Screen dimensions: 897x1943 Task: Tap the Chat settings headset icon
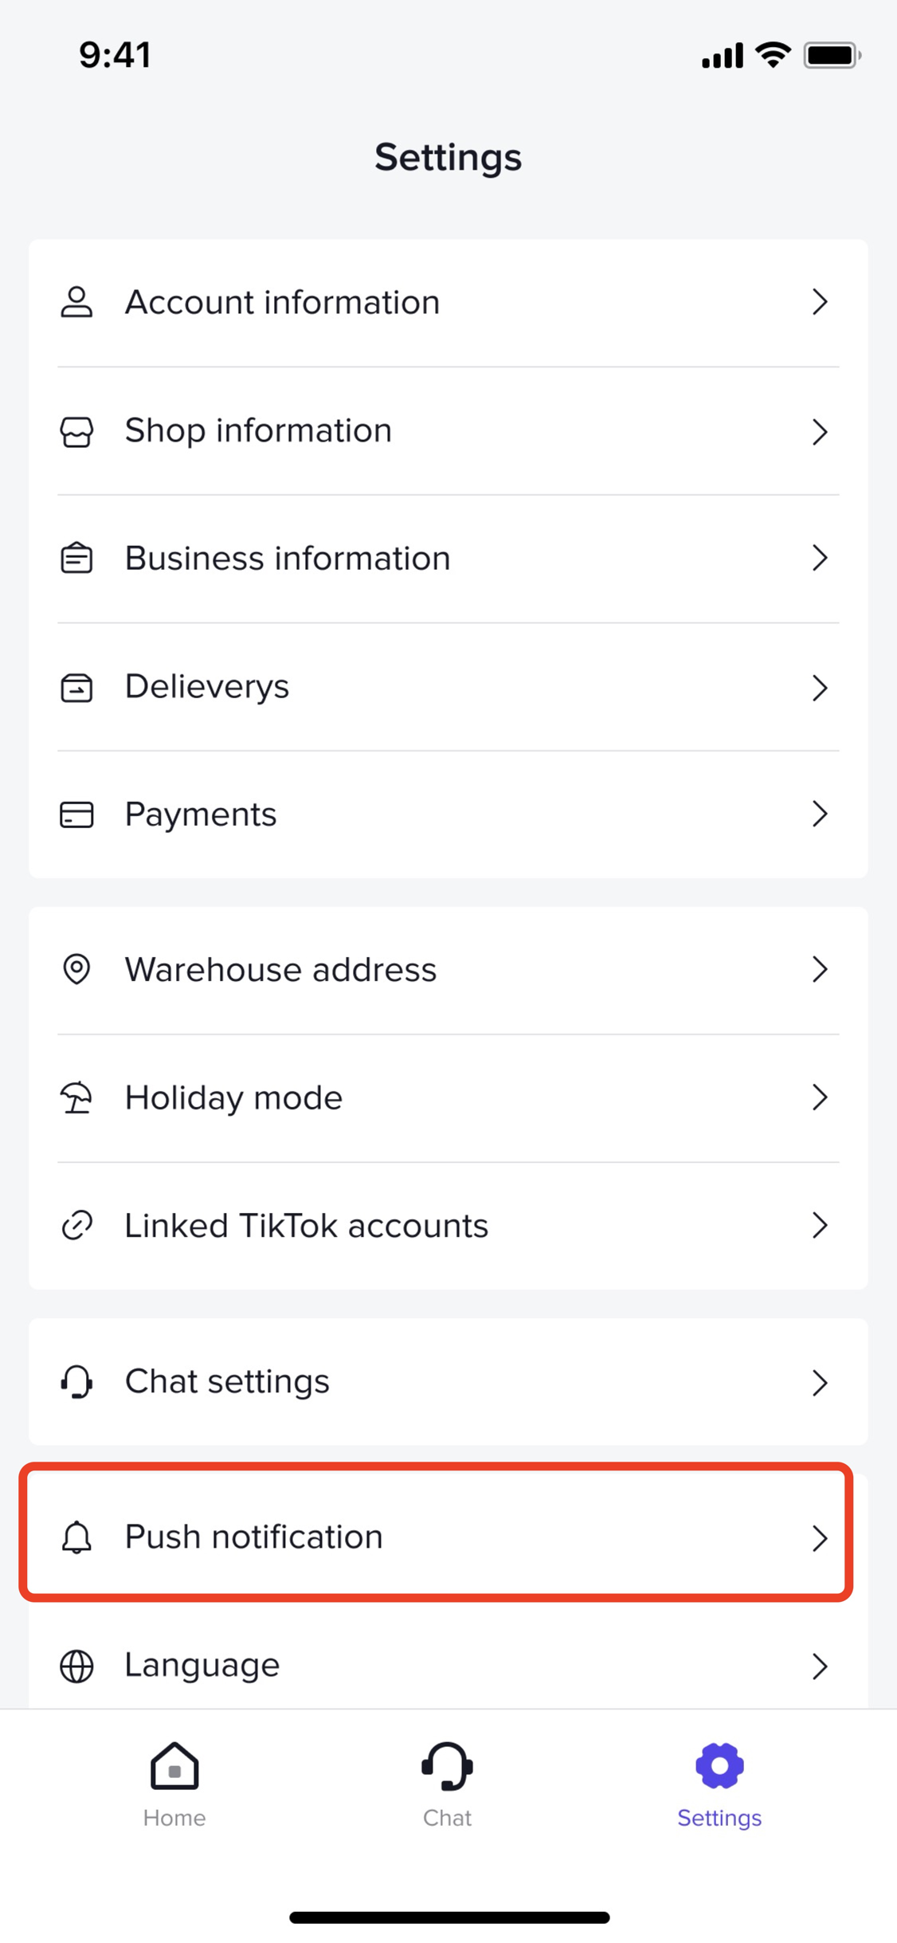(x=76, y=1382)
